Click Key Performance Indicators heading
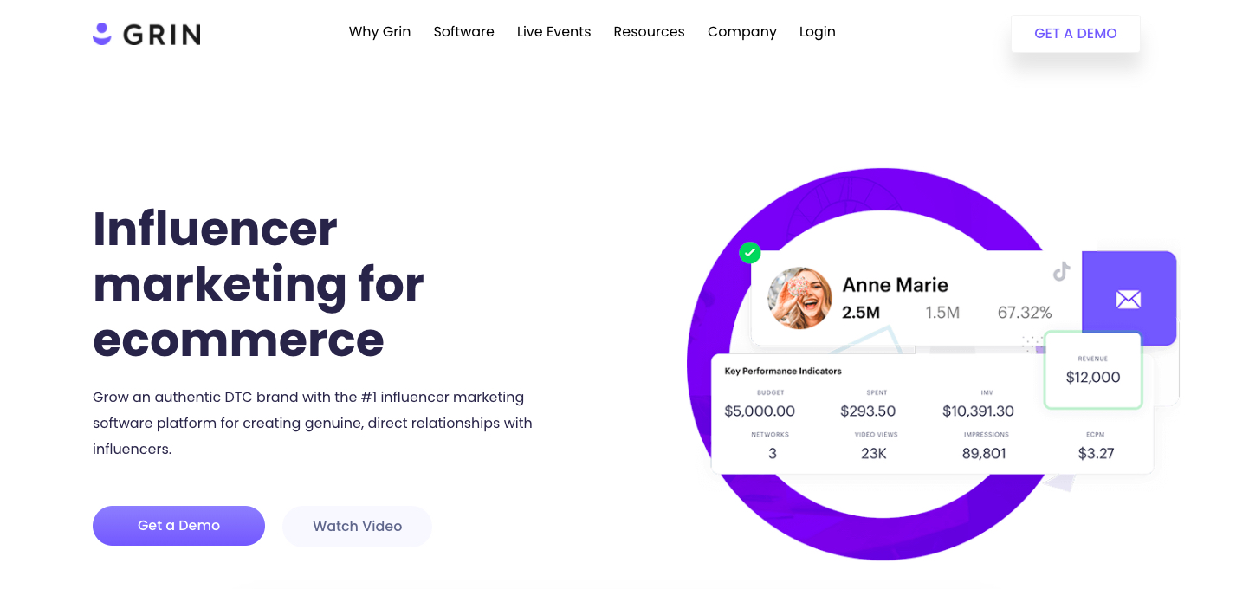This screenshot has width=1236, height=589. [783, 371]
